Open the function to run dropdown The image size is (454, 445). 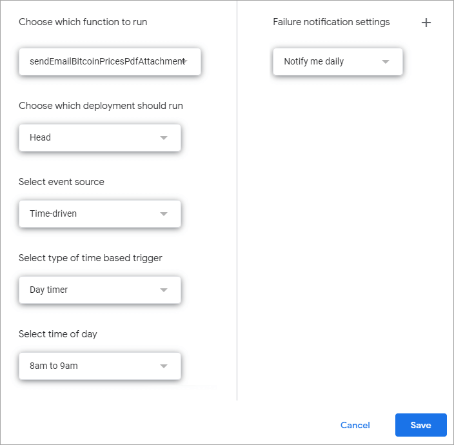pos(110,62)
